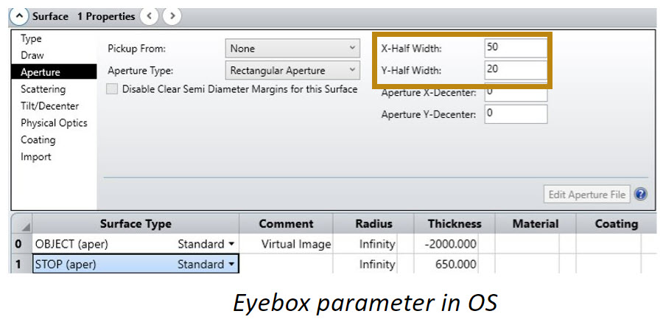Click the Aperture Y-Decenter field
This screenshot has width=663, height=325.
[516, 113]
